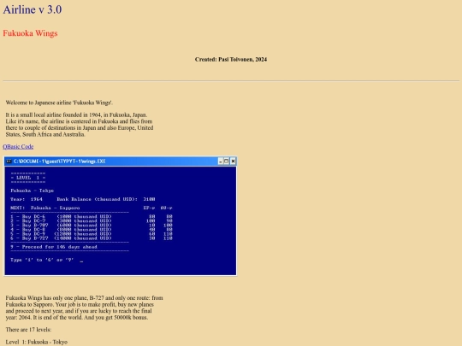Click the wings.EXE console screenshot image
This screenshot has height=346, width=462.
click(121, 216)
